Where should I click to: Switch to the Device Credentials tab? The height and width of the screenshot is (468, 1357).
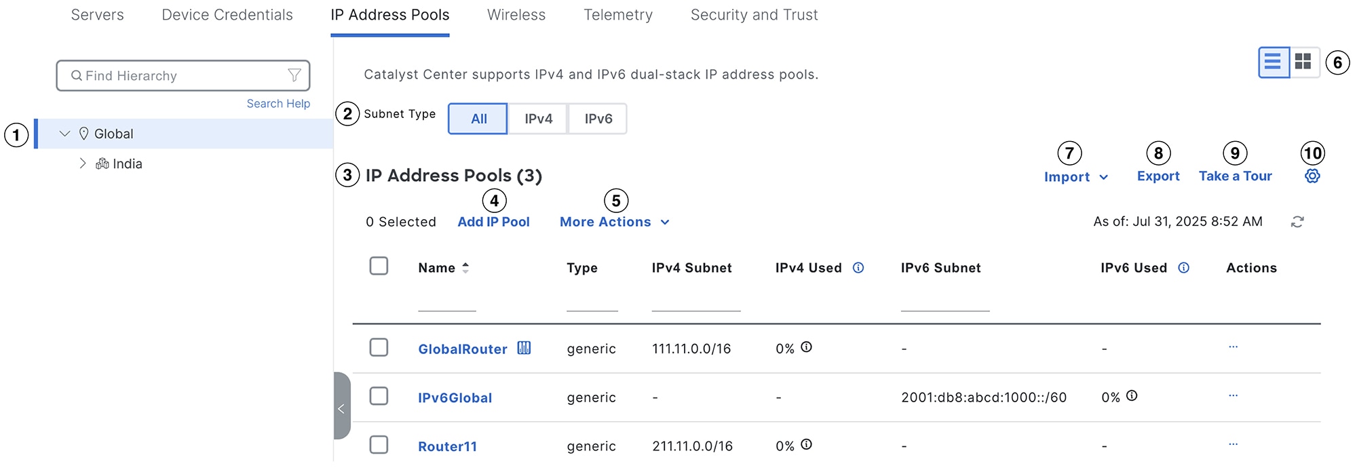(x=227, y=15)
